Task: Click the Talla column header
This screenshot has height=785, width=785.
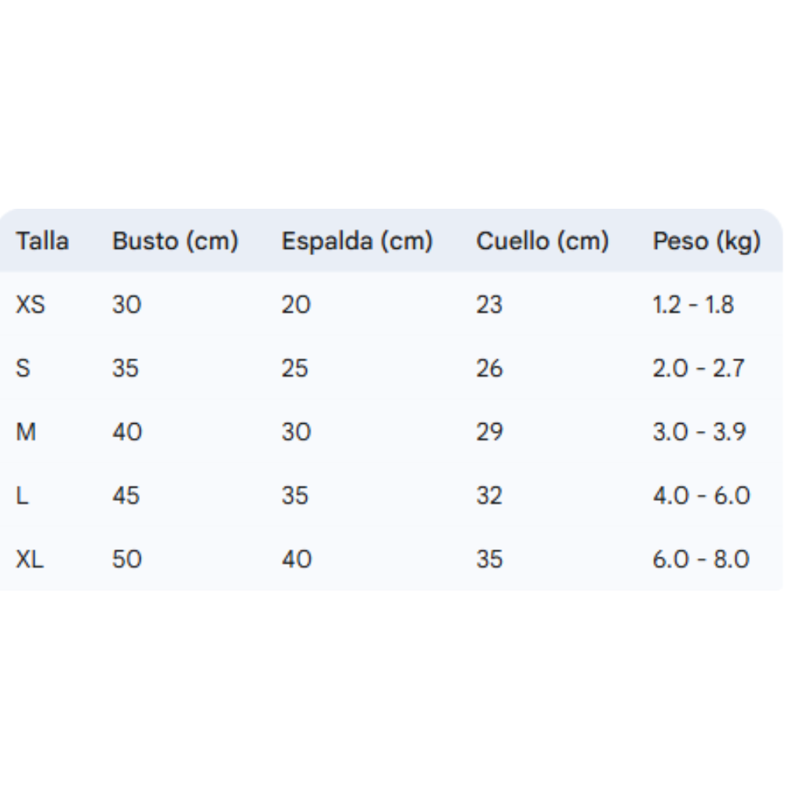Action: click(42, 241)
